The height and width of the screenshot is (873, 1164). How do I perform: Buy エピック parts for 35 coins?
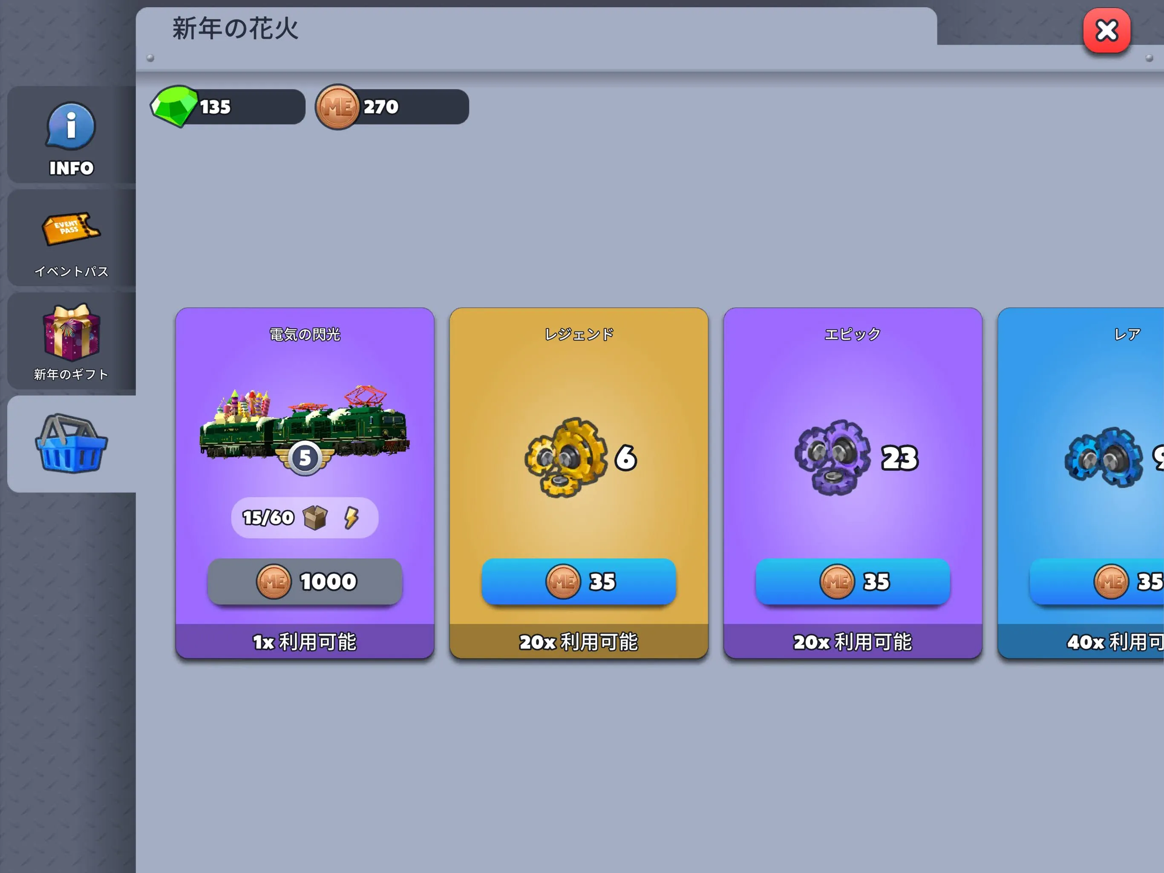pyautogui.click(x=853, y=581)
